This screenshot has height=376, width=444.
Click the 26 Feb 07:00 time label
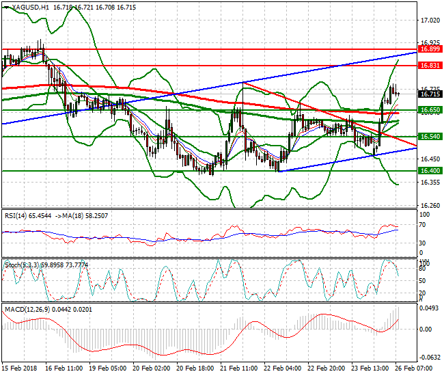coord(414,368)
